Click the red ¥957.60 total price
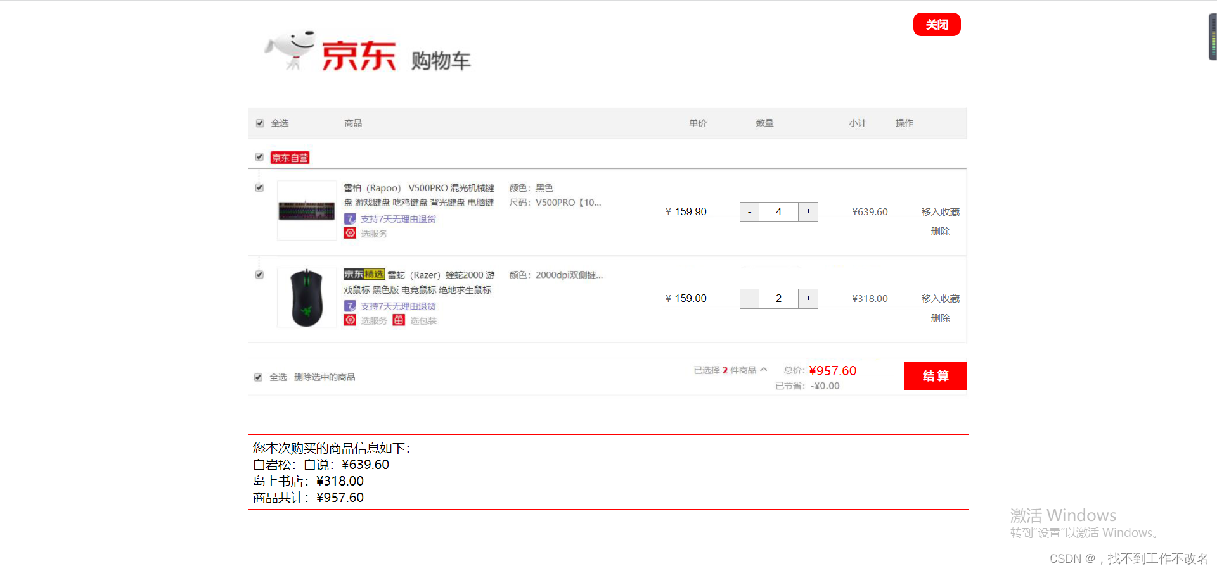Image resolution: width=1217 pixels, height=571 pixels. click(x=833, y=371)
